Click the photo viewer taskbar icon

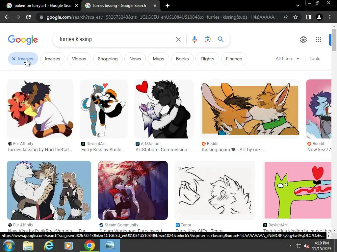click(x=110, y=245)
